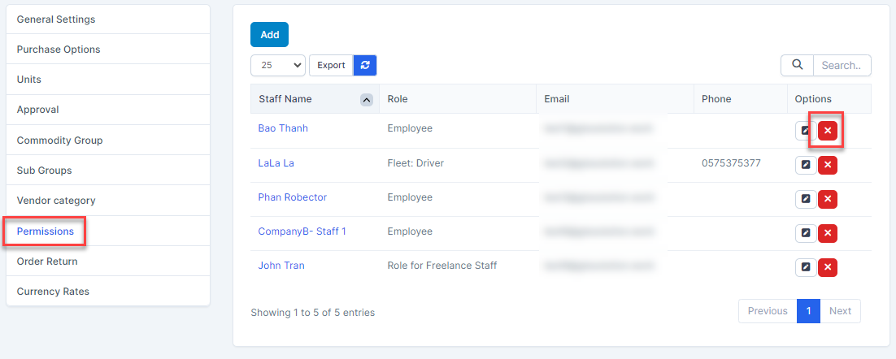Click the Export button
Screen dimensions: 896x359
pos(331,65)
